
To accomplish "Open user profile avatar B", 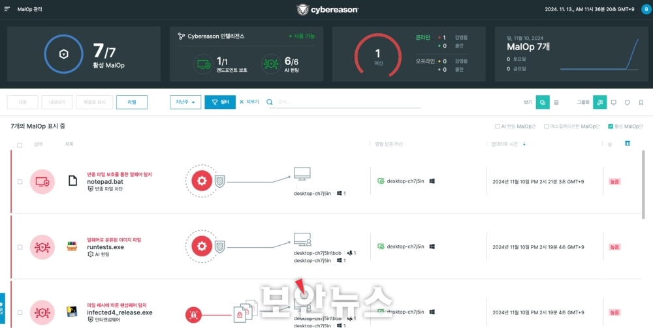I will coord(646,10).
